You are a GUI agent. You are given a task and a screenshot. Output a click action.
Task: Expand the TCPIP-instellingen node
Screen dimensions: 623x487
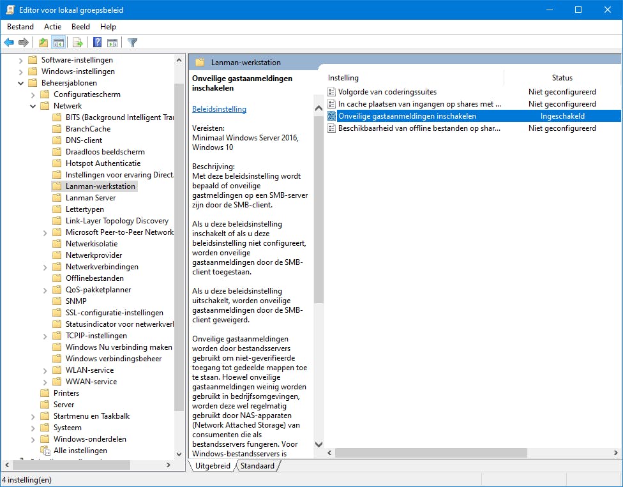pyautogui.click(x=45, y=336)
